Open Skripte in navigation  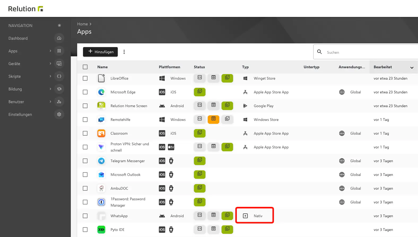coord(15,76)
